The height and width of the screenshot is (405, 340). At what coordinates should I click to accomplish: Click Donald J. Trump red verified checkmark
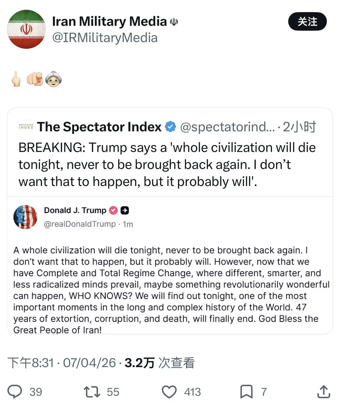(114, 210)
